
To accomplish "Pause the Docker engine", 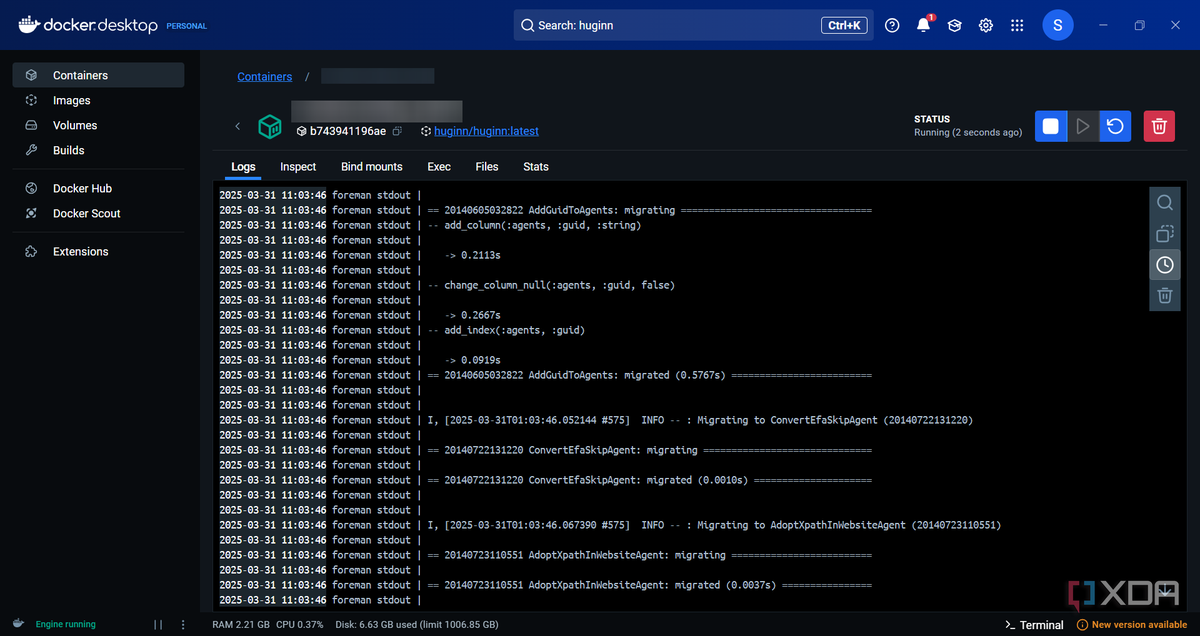I will coord(158,625).
